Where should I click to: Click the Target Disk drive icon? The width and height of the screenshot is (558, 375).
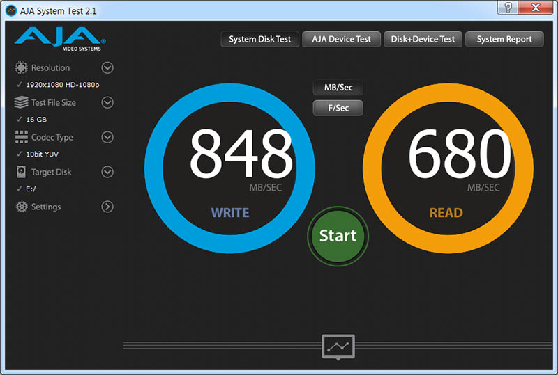[x=22, y=172]
